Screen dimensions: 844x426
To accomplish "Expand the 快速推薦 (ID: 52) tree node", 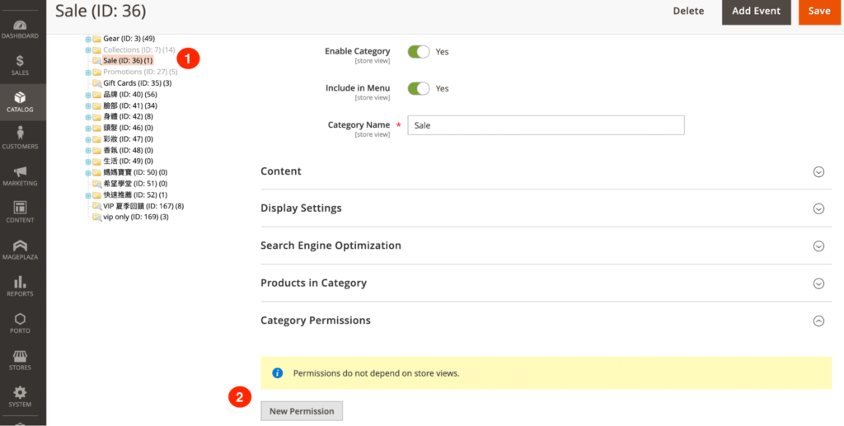I will (x=88, y=194).
